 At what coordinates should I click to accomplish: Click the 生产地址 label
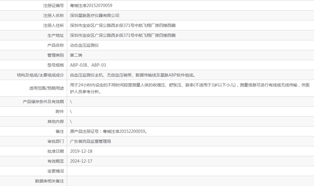coord(55,36)
